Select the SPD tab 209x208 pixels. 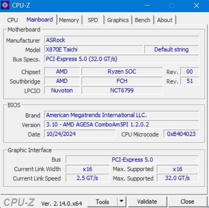coord(93,20)
